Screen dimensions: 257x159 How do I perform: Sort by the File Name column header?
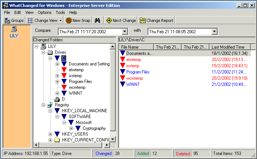click(x=136, y=47)
